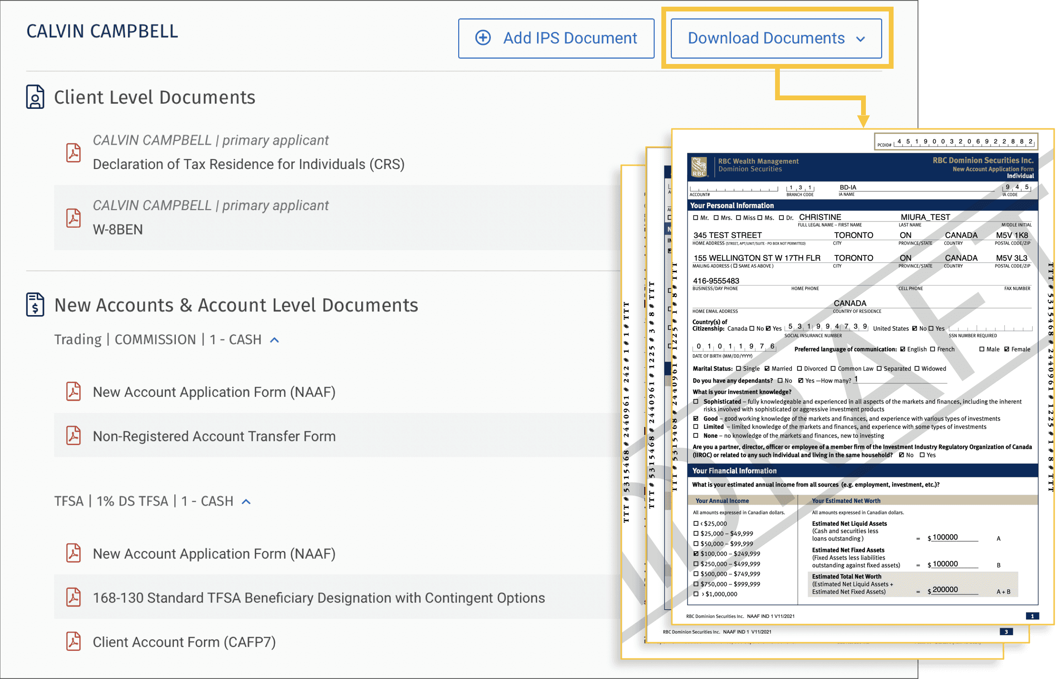Image resolution: width=1057 pixels, height=679 pixels.
Task: Click PDF icon beside the Non-Registered Account Transfer Form
Action: click(x=73, y=435)
